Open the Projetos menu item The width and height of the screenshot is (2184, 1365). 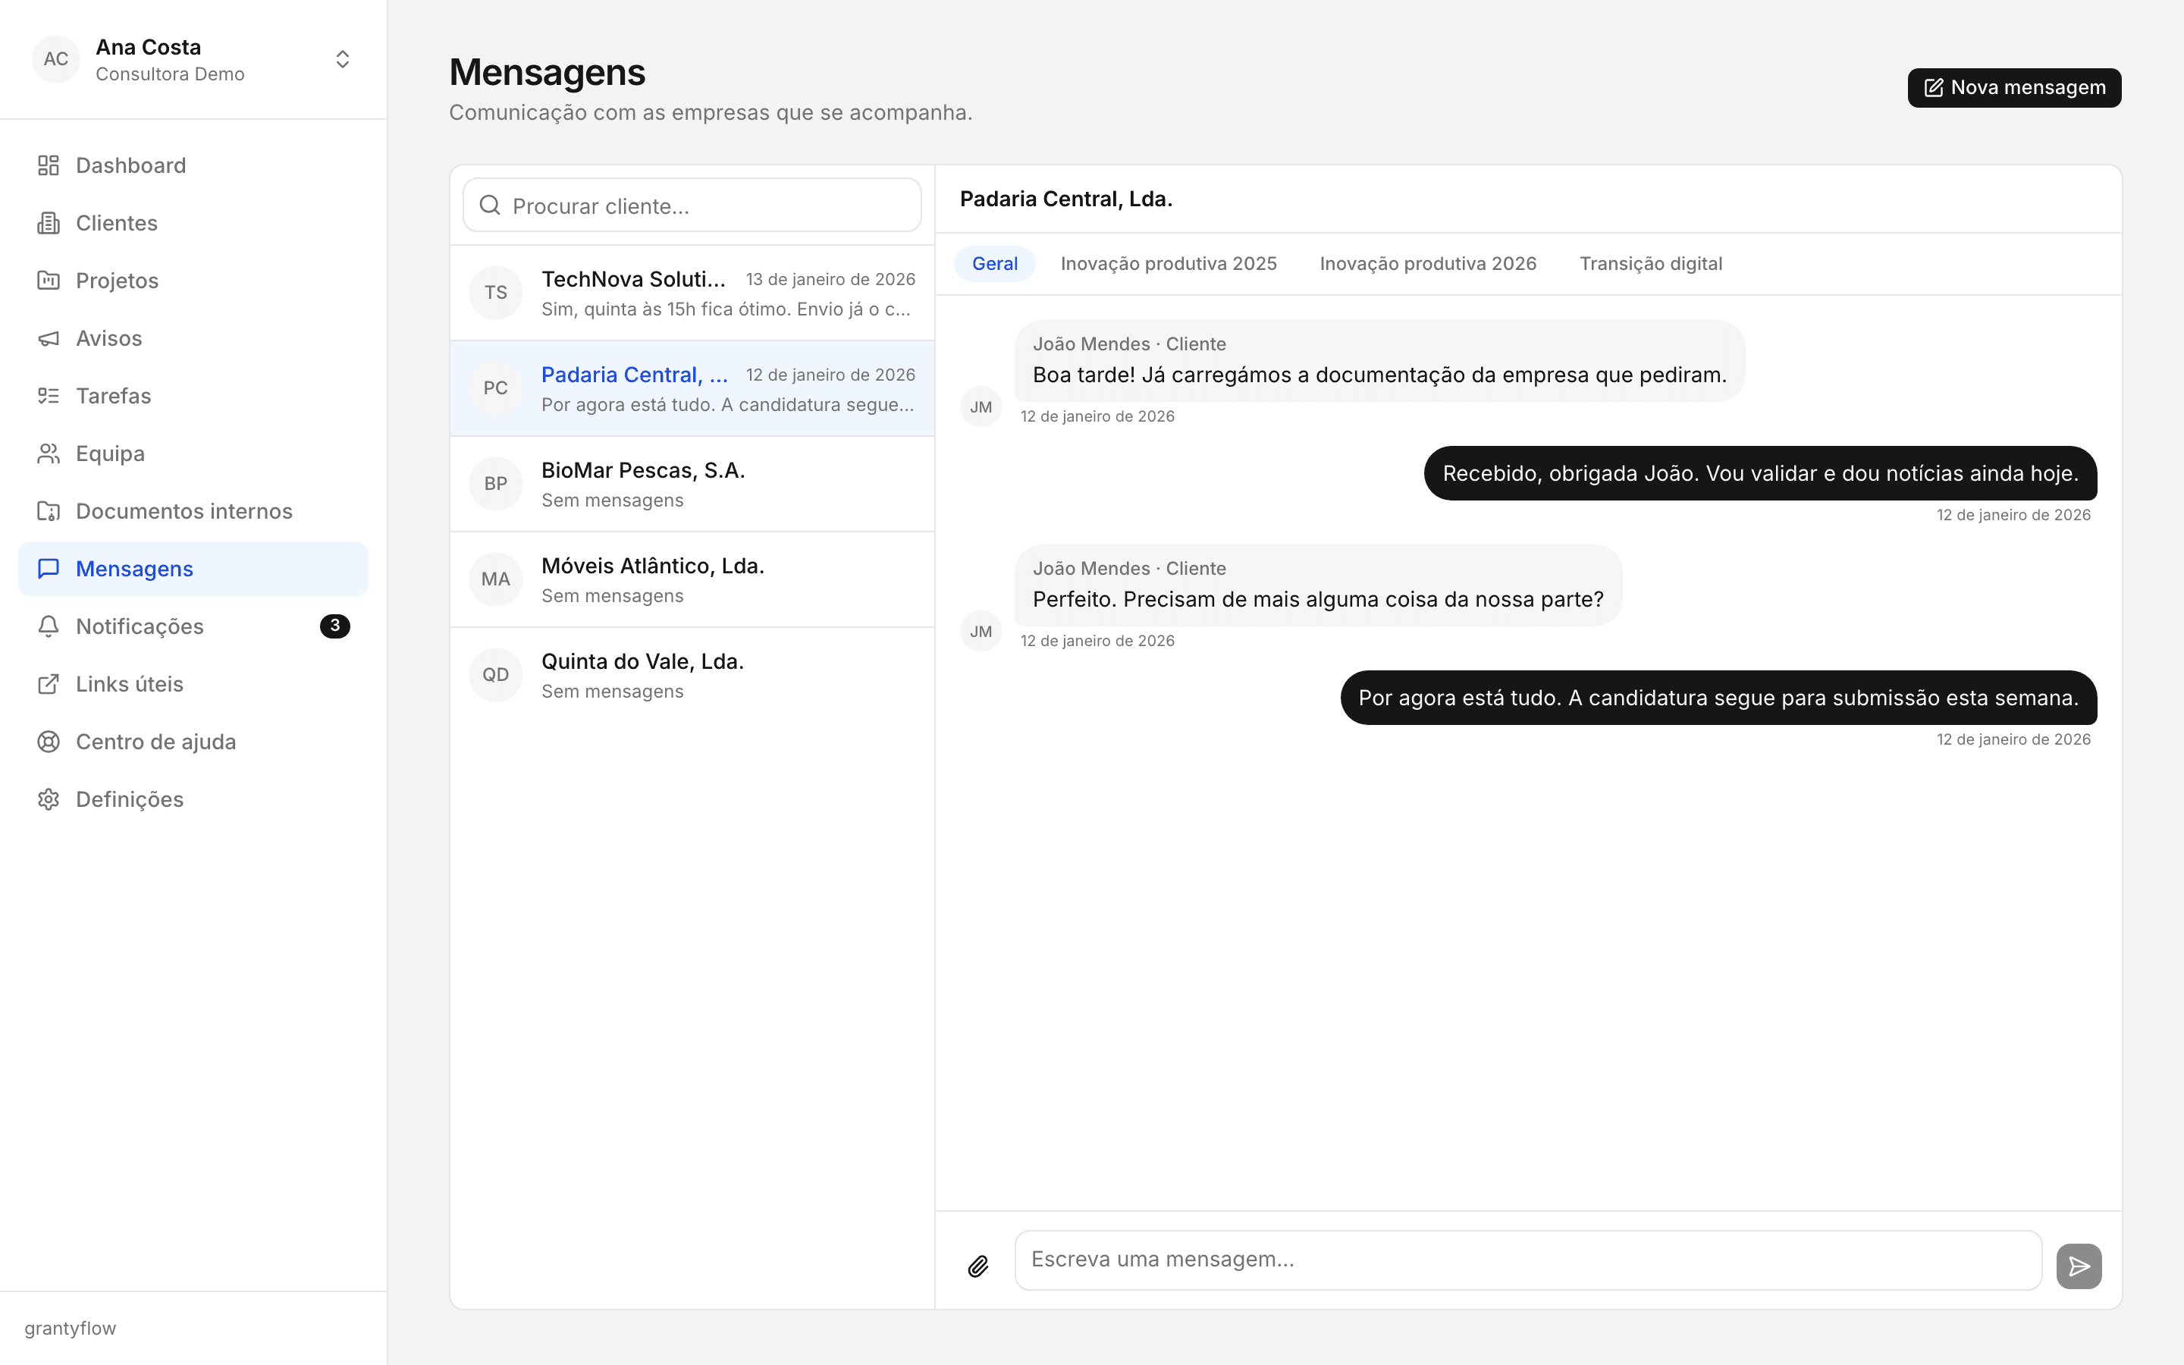[193, 281]
